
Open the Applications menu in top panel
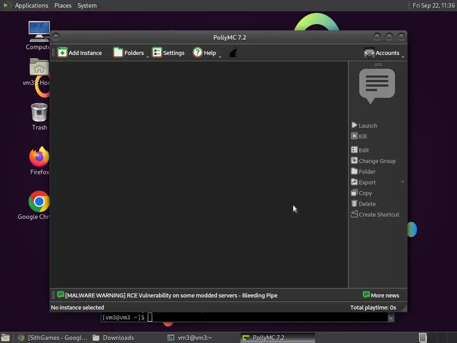(x=32, y=5)
